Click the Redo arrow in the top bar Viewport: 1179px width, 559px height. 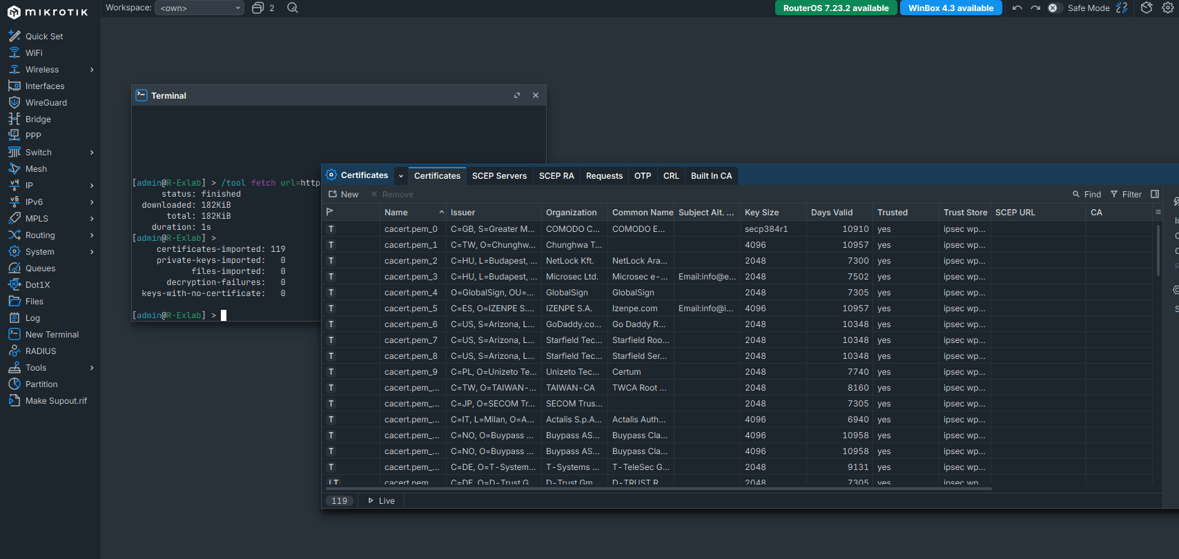(x=1035, y=8)
